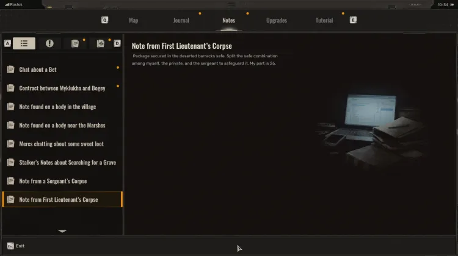Click the Esc key icon
Image resolution: width=458 pixels, height=256 pixels.
pyautogui.click(x=10, y=246)
